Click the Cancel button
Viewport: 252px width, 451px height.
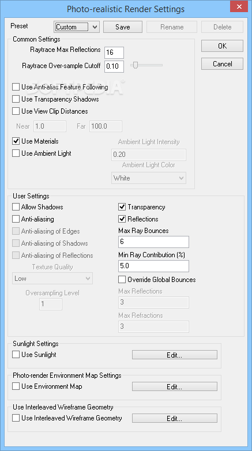222,64
